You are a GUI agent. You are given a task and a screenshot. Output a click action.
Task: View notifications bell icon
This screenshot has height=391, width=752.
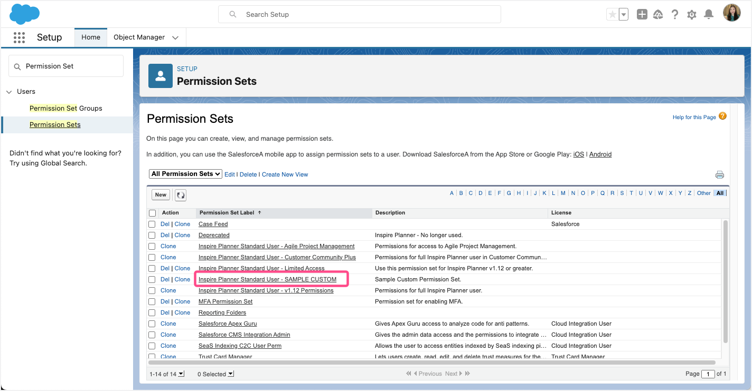[709, 15]
